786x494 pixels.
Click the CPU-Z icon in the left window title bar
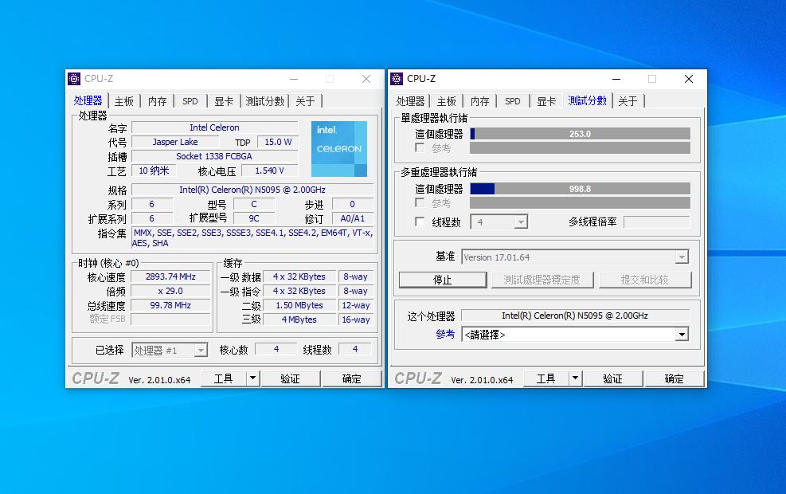(x=76, y=78)
